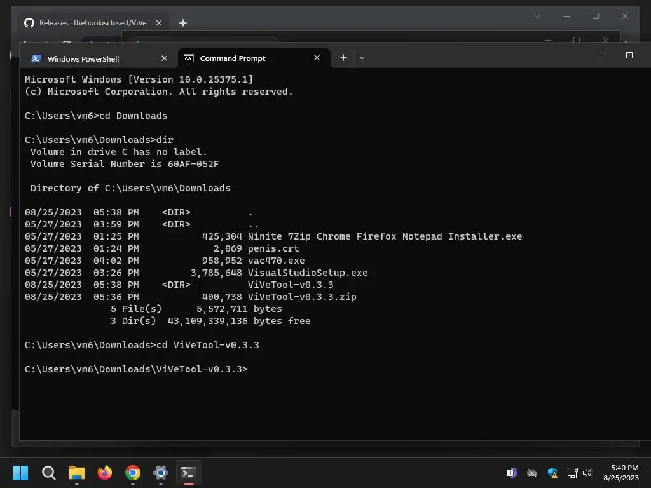This screenshot has height=488, width=651.
Task: Open Windows Security tray icon
Action: (x=552, y=473)
